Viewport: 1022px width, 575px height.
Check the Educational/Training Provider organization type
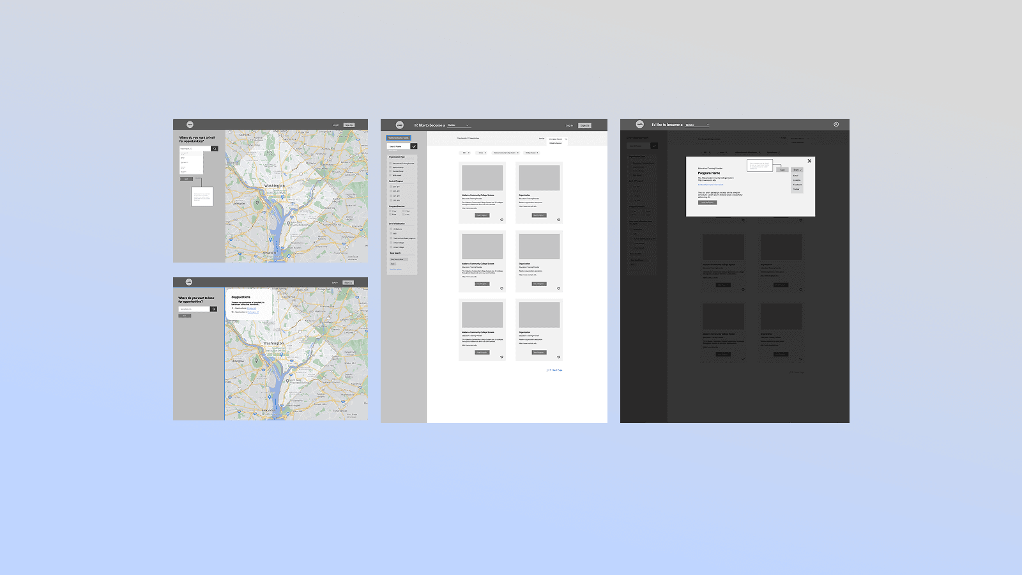(390, 163)
